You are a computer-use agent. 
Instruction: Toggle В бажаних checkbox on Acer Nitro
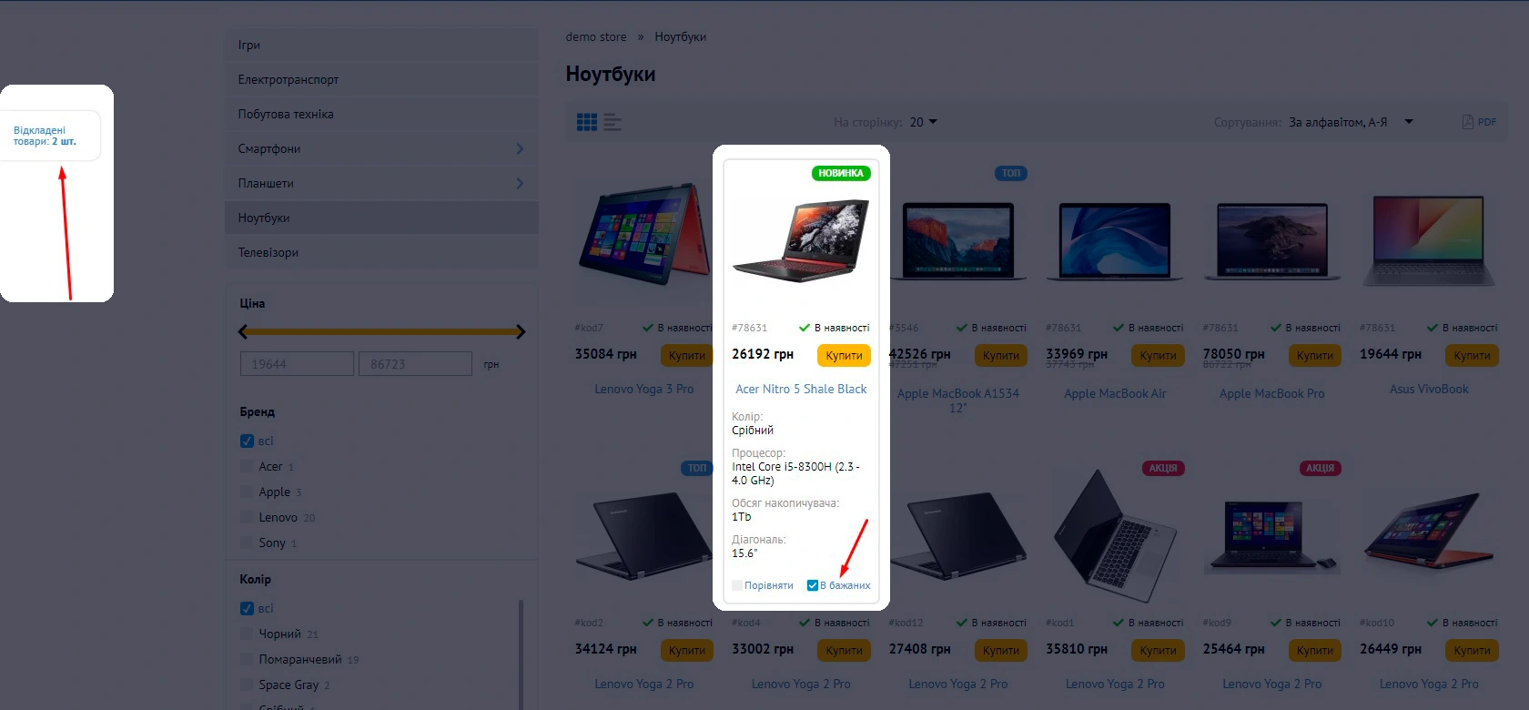coord(813,585)
